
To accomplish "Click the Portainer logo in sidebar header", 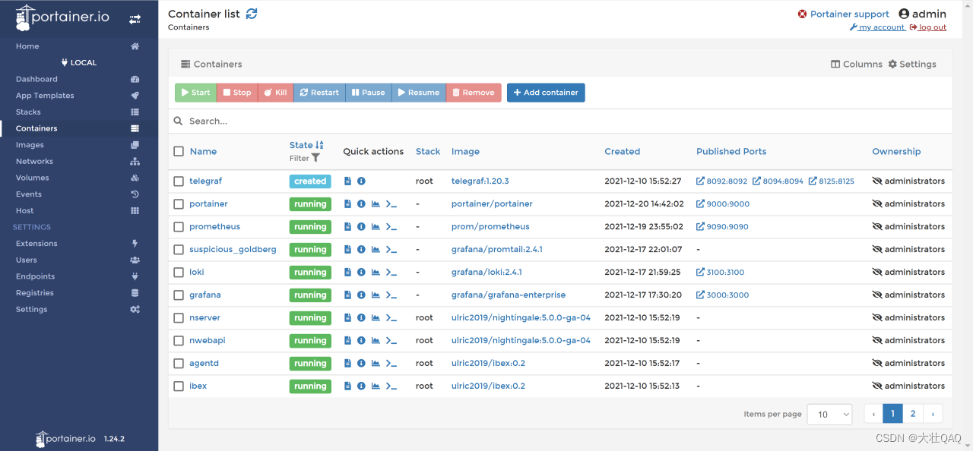I will coord(62,18).
